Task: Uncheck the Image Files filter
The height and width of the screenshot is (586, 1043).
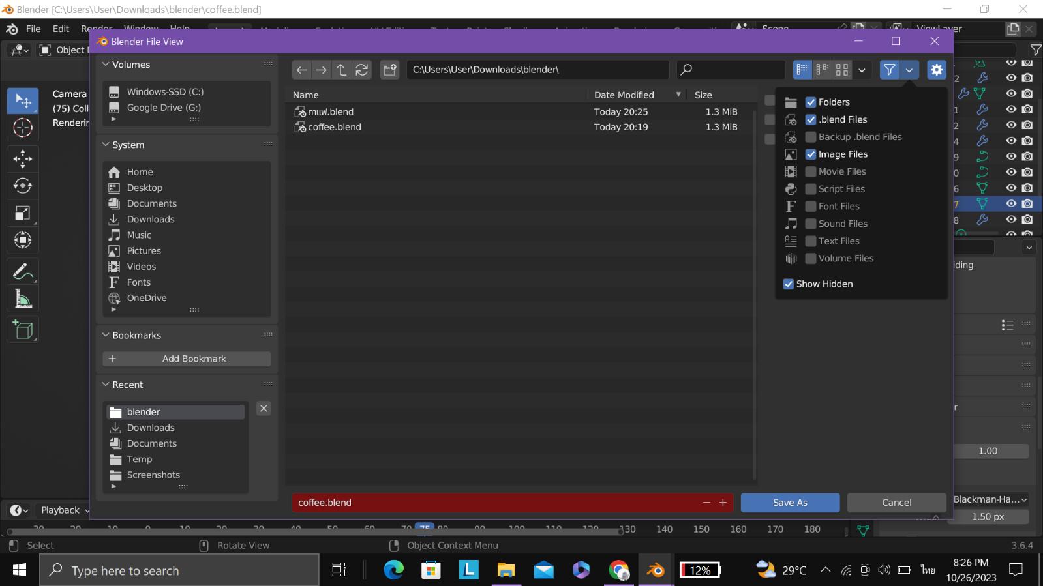Action: click(x=811, y=154)
